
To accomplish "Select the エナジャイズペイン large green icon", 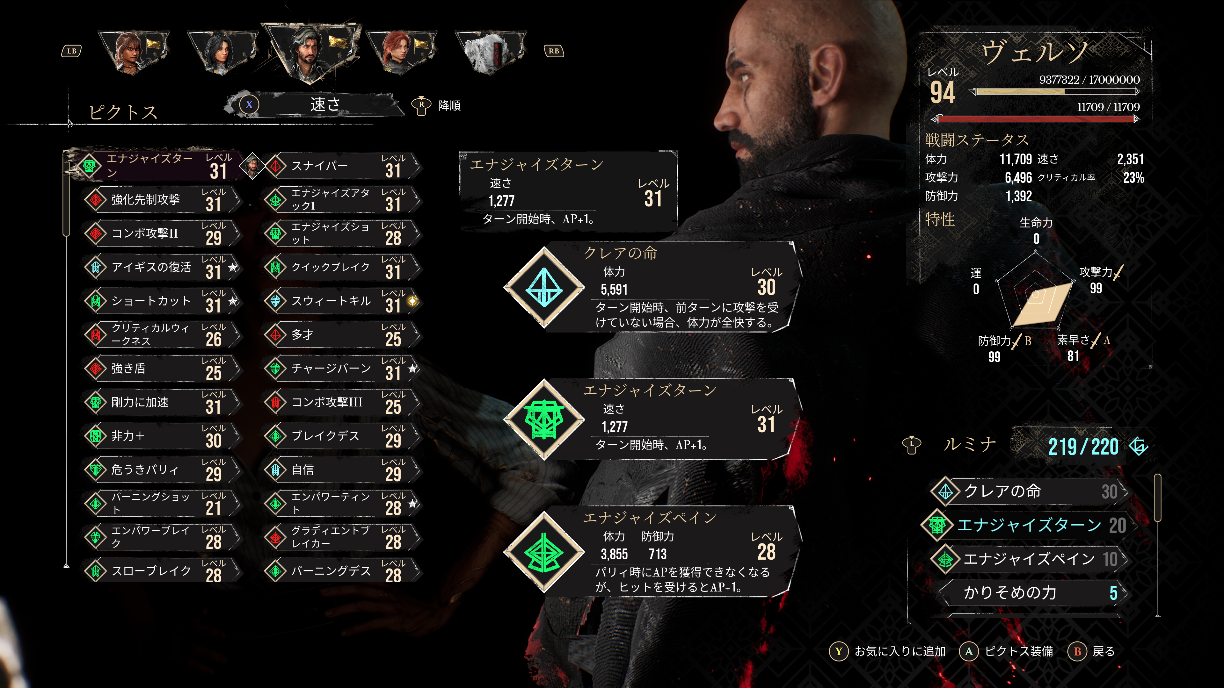I will (x=543, y=552).
